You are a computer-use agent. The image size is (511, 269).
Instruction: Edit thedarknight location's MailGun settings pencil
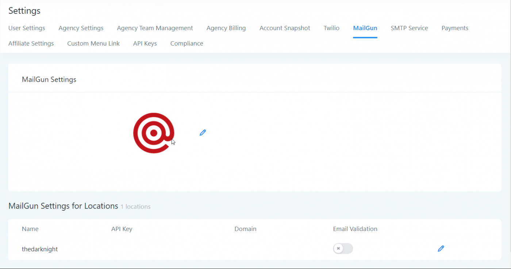tap(441, 249)
